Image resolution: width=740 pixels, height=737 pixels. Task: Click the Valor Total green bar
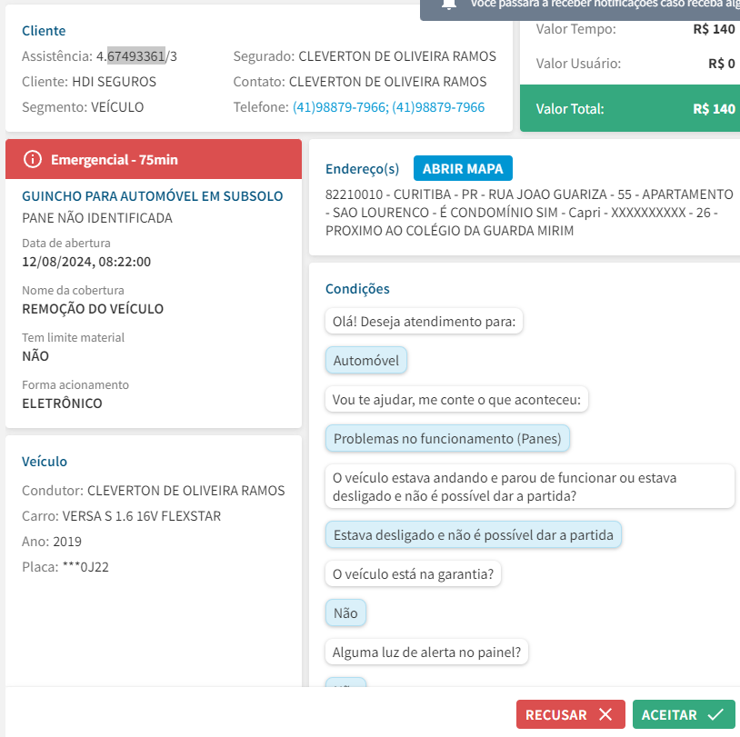(x=629, y=108)
